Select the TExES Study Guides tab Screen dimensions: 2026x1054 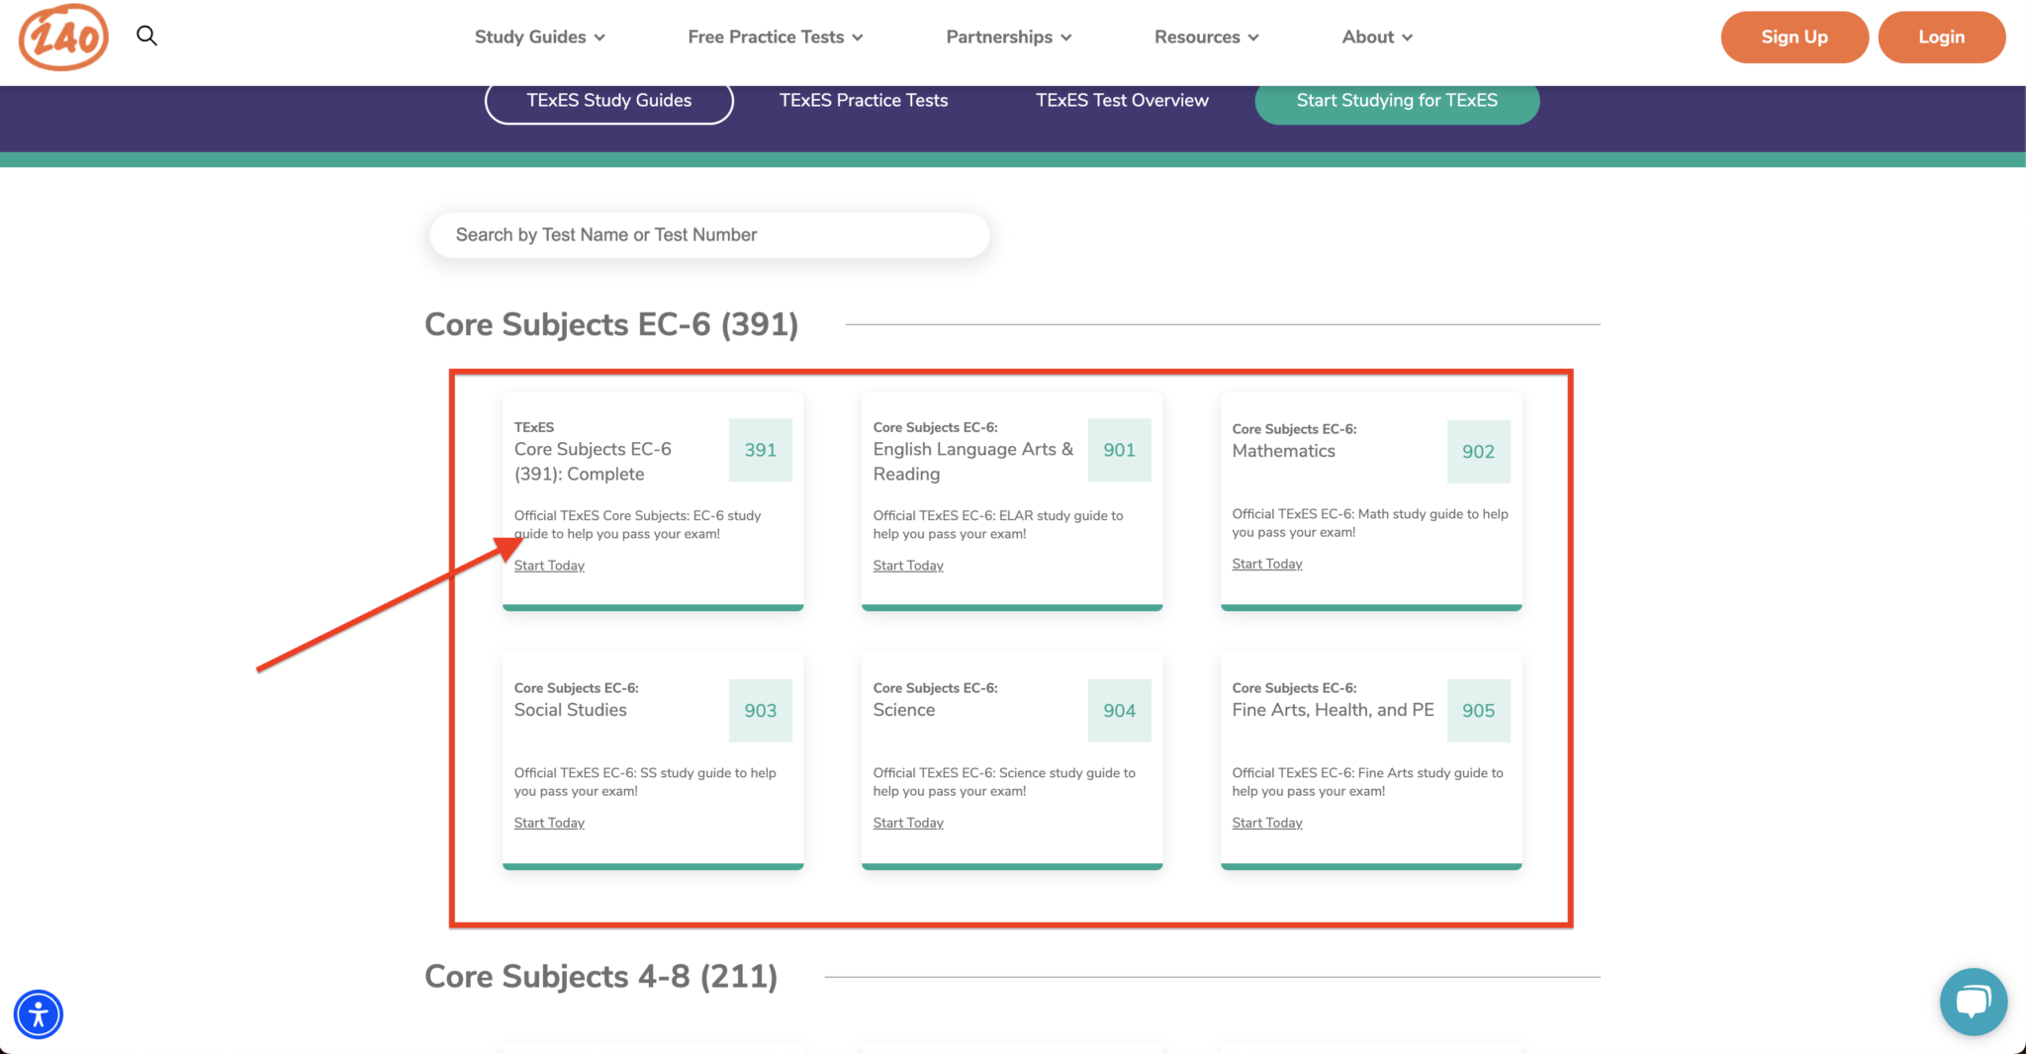(x=608, y=101)
